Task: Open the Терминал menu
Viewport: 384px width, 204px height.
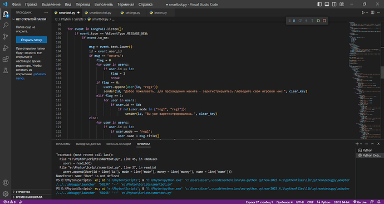Action: click(x=125, y=4)
